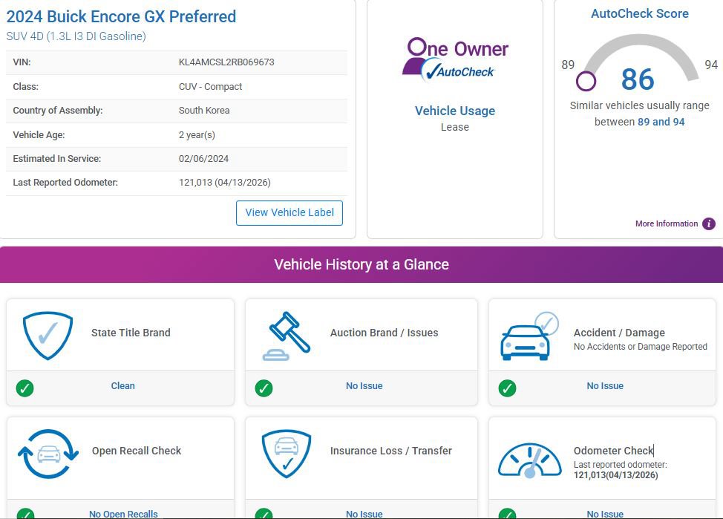723x519 pixels.
Task: Click the AutoCheck score gauge marker circle
Action: click(x=586, y=81)
